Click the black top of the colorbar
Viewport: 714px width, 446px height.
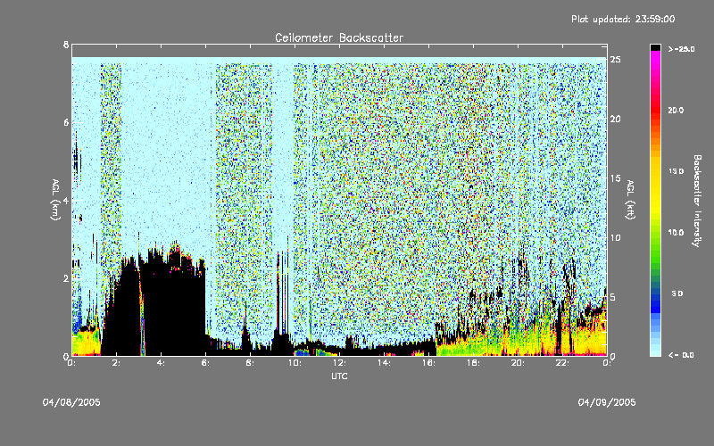coord(655,47)
